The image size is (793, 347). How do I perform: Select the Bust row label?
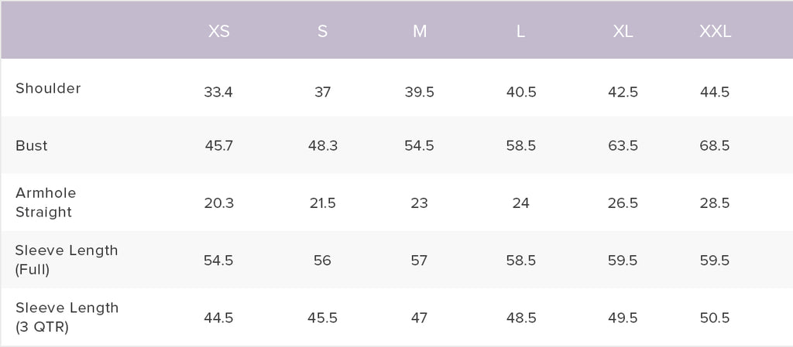click(32, 145)
